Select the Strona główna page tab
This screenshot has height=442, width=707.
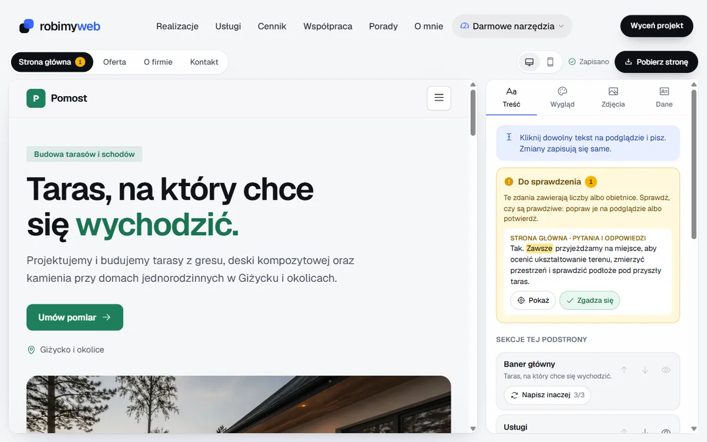pos(52,62)
